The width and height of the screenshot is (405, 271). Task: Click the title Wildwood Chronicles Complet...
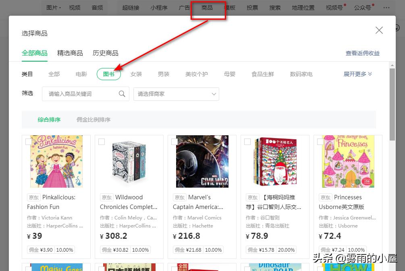(x=129, y=202)
